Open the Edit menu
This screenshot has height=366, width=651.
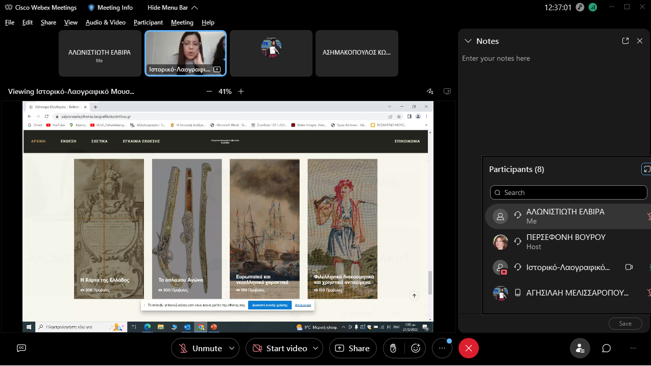(28, 22)
